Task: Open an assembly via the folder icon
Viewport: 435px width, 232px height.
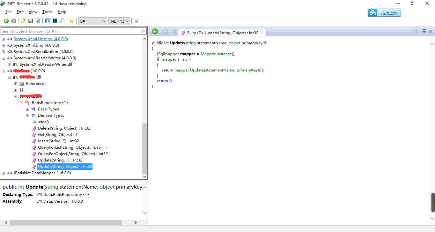Action: (x=23, y=21)
